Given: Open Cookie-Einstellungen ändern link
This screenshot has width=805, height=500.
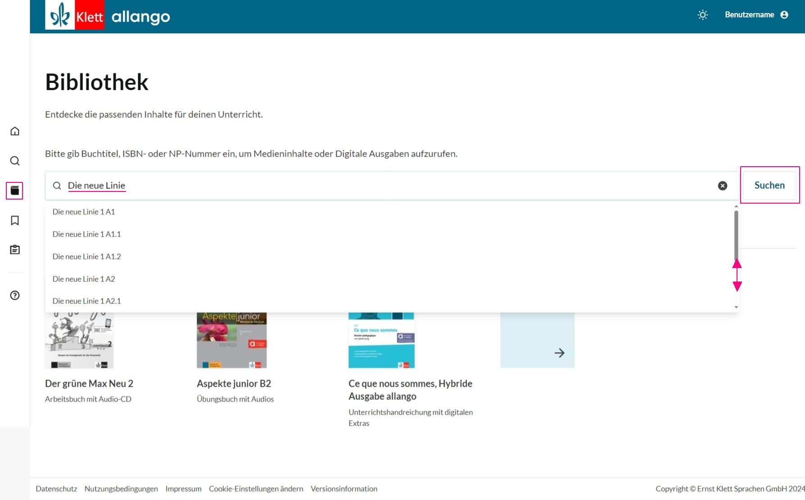Looking at the screenshot, I should click(256, 489).
